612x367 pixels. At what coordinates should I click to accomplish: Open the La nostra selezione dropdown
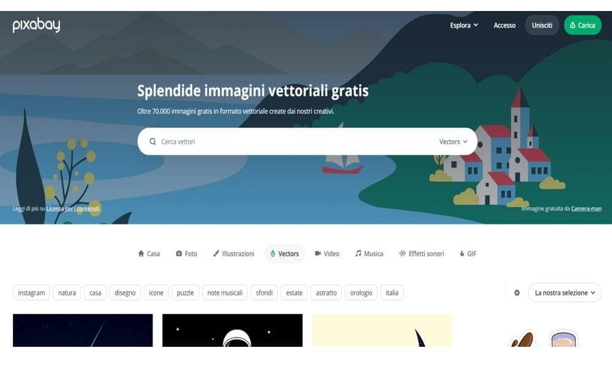pyautogui.click(x=564, y=292)
